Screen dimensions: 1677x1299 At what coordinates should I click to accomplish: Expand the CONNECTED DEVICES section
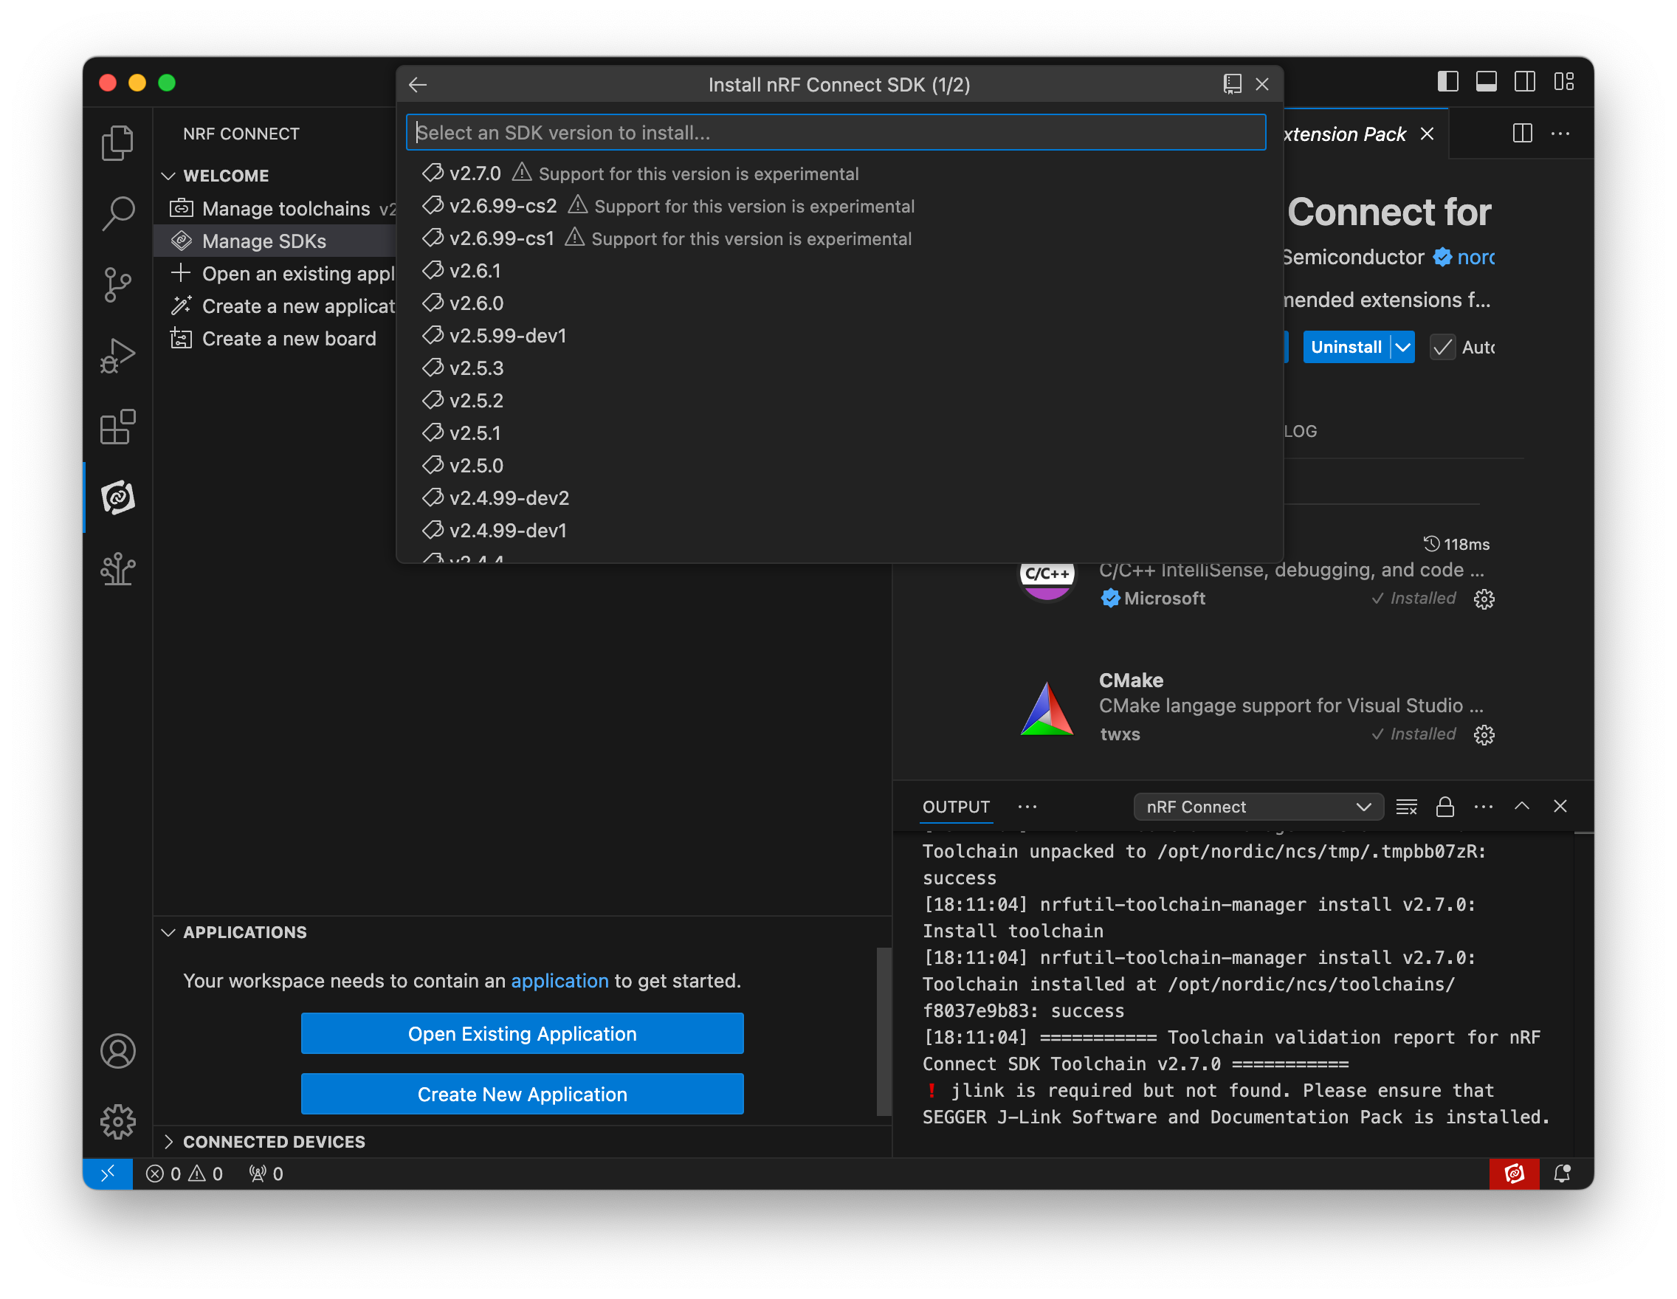point(169,1142)
